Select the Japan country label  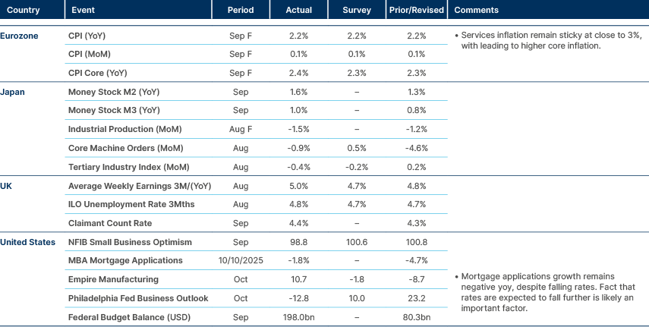click(x=14, y=92)
